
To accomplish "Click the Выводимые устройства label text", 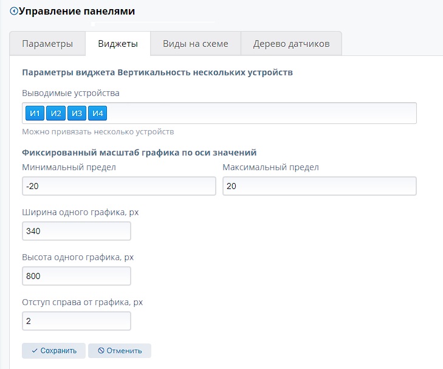I will (70, 93).
